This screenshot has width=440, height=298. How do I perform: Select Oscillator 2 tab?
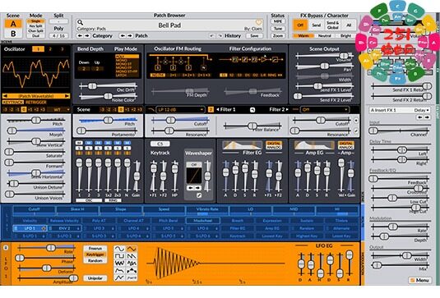tap(50, 49)
